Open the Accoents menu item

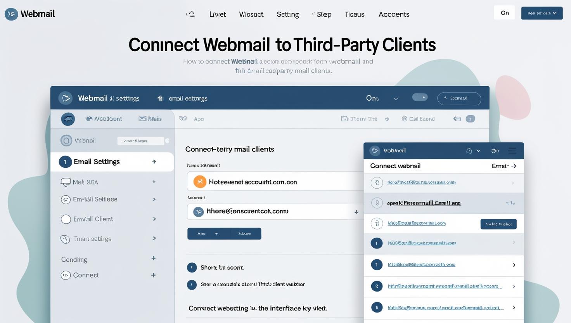click(394, 14)
